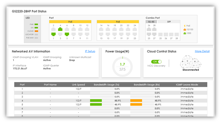Select SFP port 26 slot
This screenshot has height=123, width=221.
click(166, 35)
